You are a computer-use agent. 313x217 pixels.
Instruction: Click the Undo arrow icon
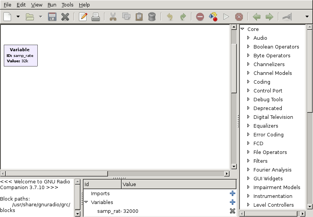pos(170,17)
